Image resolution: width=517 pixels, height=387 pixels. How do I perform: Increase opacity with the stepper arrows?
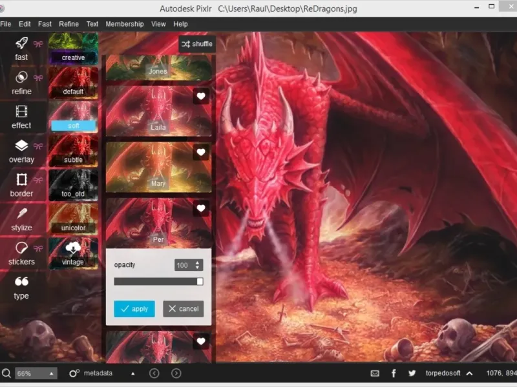(x=198, y=263)
